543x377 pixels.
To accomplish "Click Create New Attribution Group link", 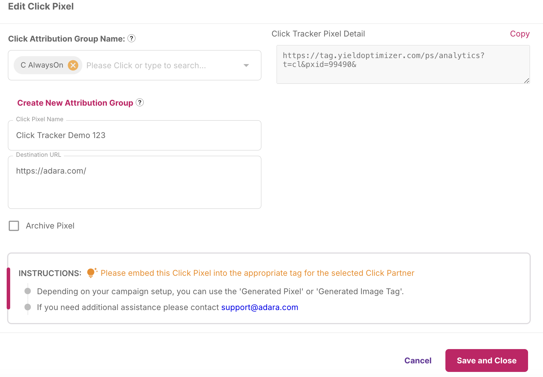I will (75, 103).
